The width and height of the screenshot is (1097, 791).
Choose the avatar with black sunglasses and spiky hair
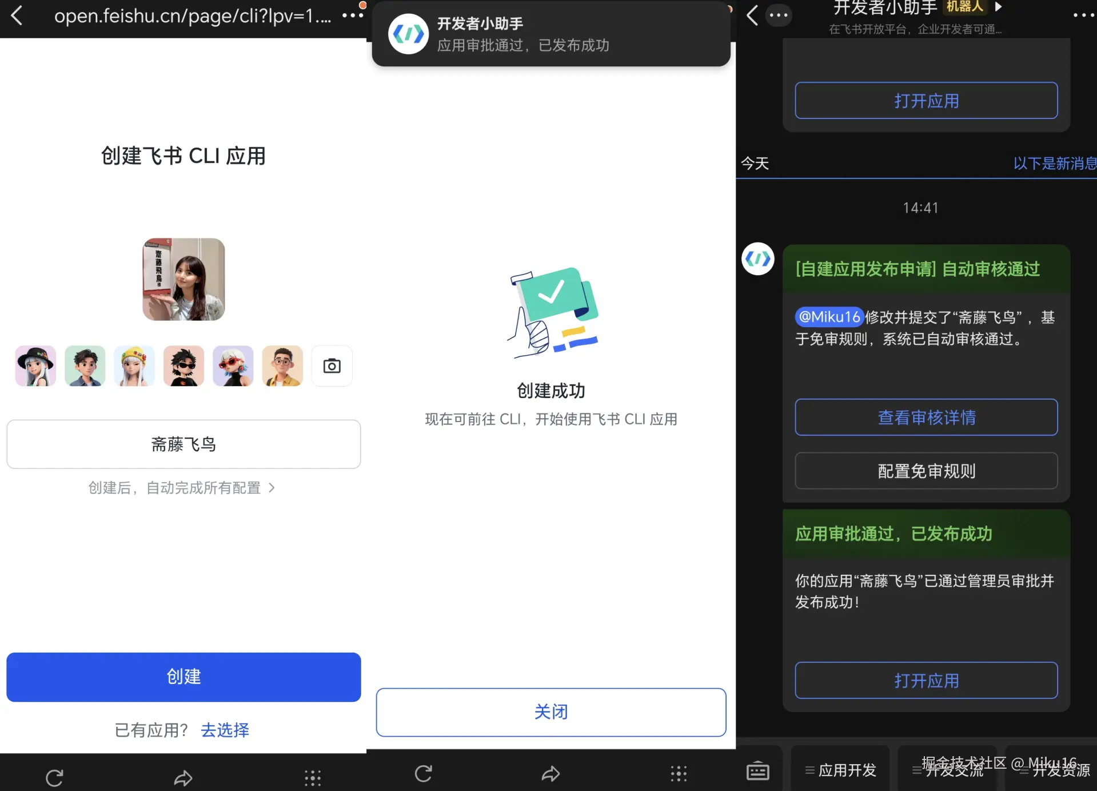pos(184,366)
